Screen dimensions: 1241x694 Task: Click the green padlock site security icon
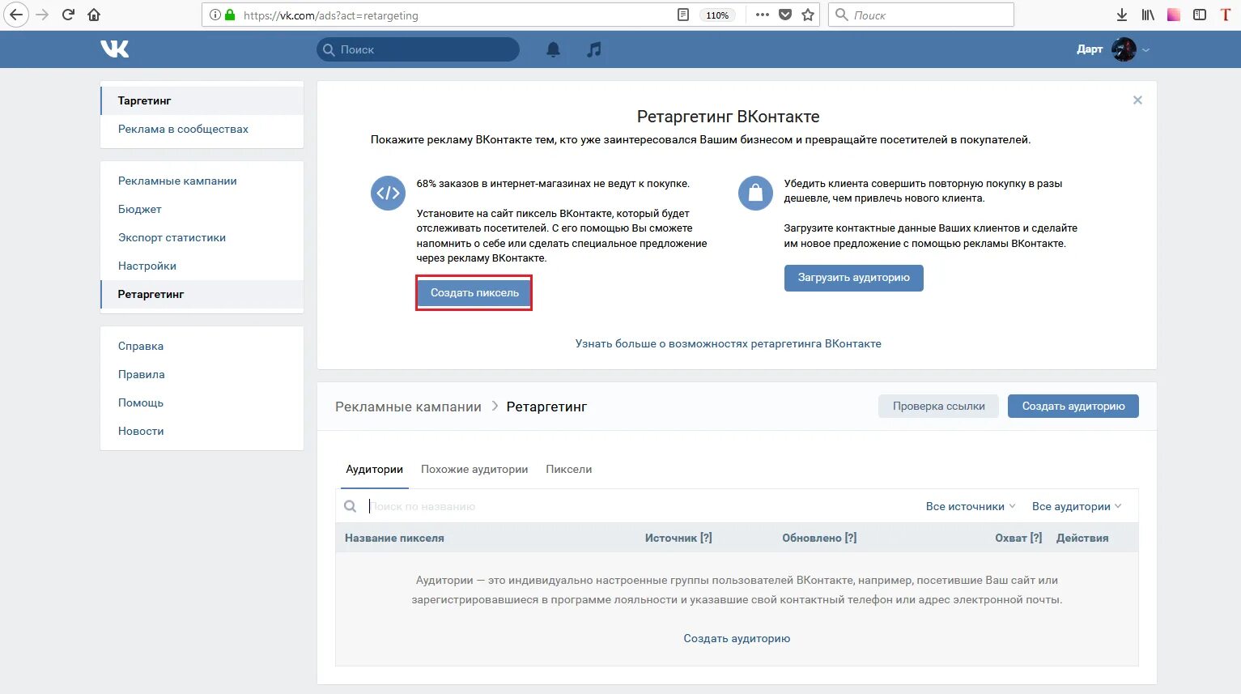230,15
